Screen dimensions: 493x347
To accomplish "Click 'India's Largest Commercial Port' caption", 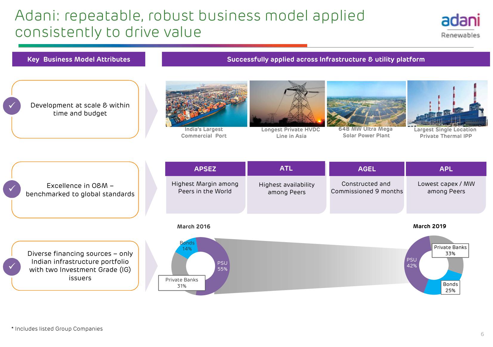I will click(204, 133).
